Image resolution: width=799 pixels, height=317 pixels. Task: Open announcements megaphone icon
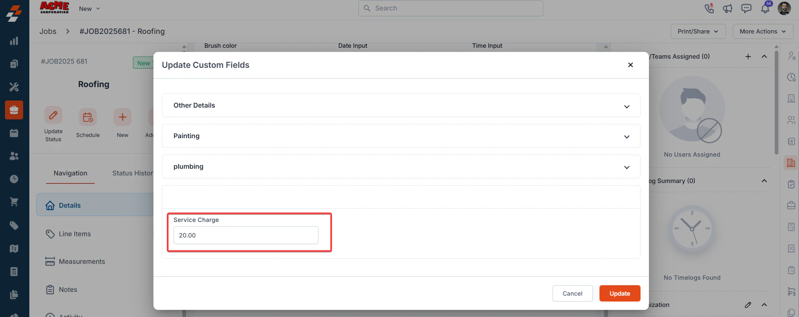(x=727, y=8)
